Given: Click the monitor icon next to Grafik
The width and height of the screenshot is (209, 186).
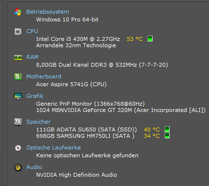Looking at the screenshot, I should point(18,96).
